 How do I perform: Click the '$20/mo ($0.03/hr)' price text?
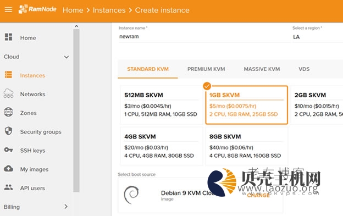click(x=146, y=147)
